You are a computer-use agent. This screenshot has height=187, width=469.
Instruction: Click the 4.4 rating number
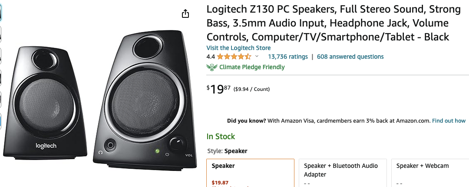211,57
